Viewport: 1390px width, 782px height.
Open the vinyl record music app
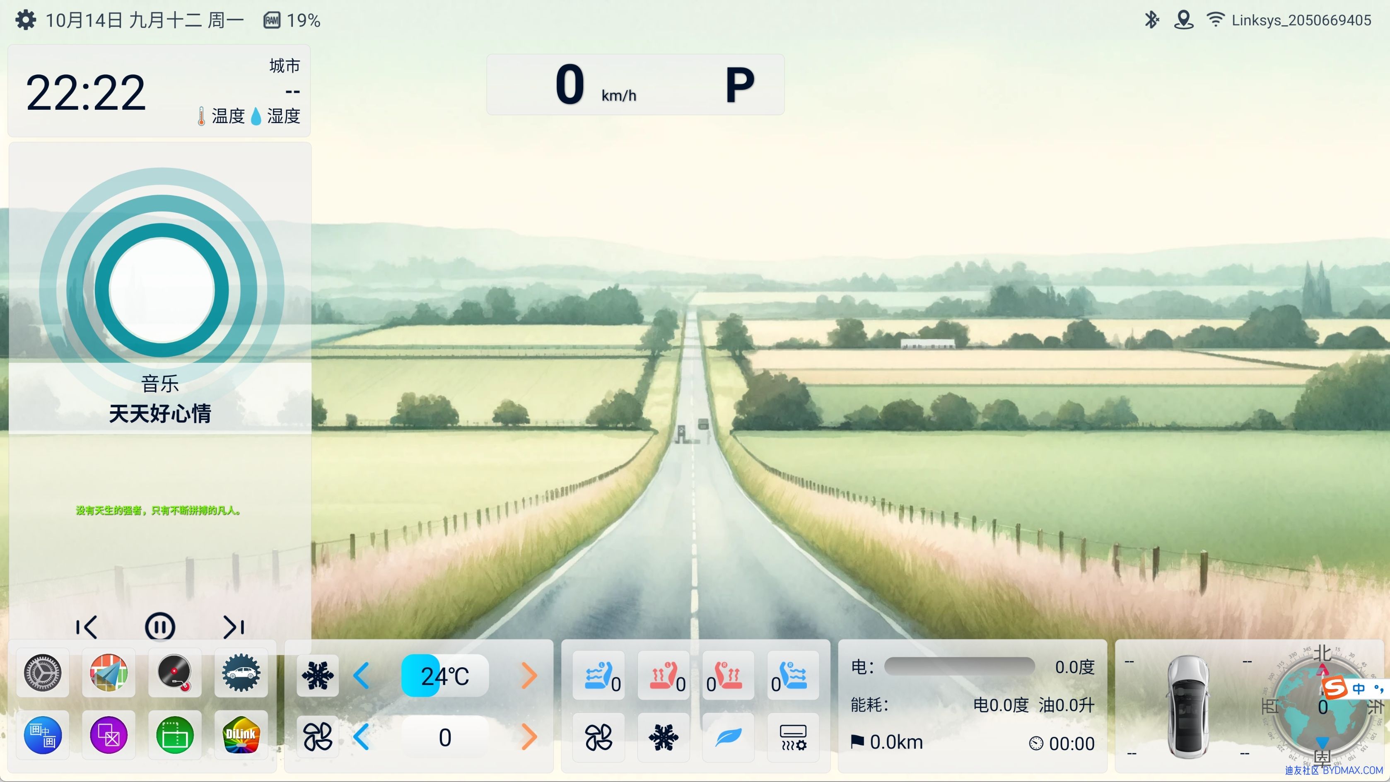tap(174, 672)
